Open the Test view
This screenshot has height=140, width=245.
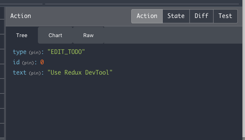225,16
